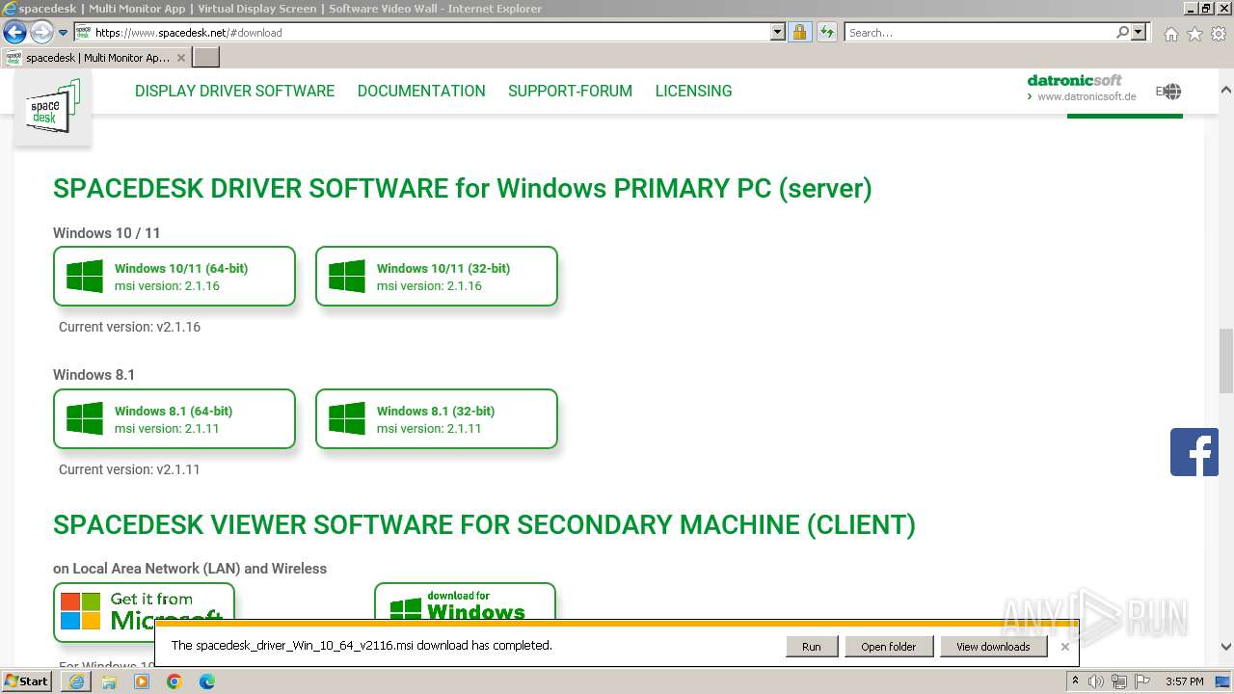Viewport: 1234px width, 694px height.
Task: Click the refresh page icon
Action: click(x=826, y=32)
